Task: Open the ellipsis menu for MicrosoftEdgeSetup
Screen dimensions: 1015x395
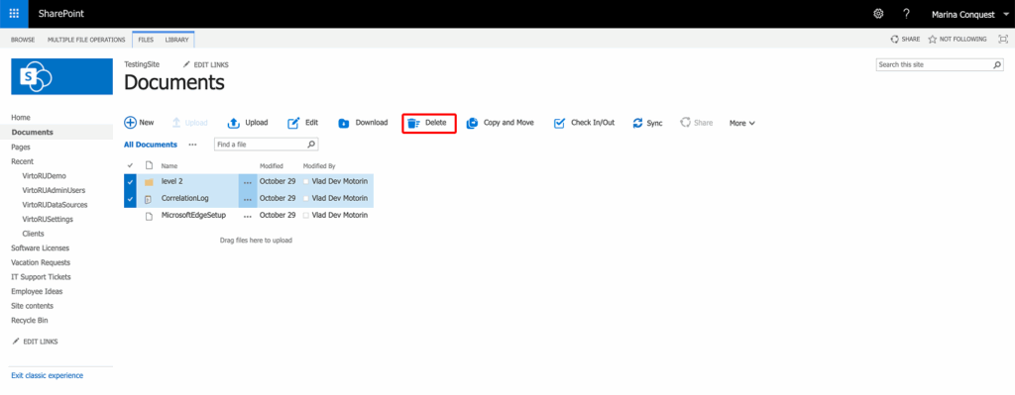Action: point(247,216)
